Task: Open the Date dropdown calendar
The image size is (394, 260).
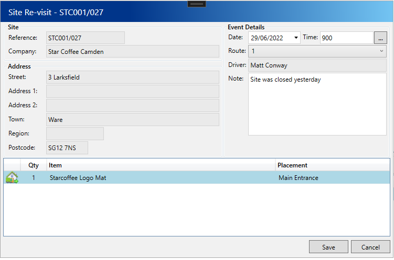Action: click(296, 38)
